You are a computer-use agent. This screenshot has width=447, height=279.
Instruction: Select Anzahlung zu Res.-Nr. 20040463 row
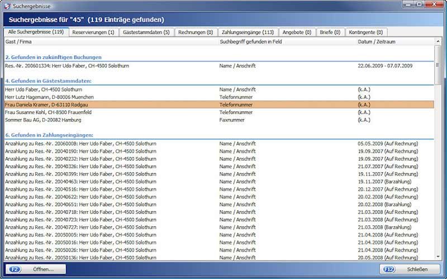219,182
